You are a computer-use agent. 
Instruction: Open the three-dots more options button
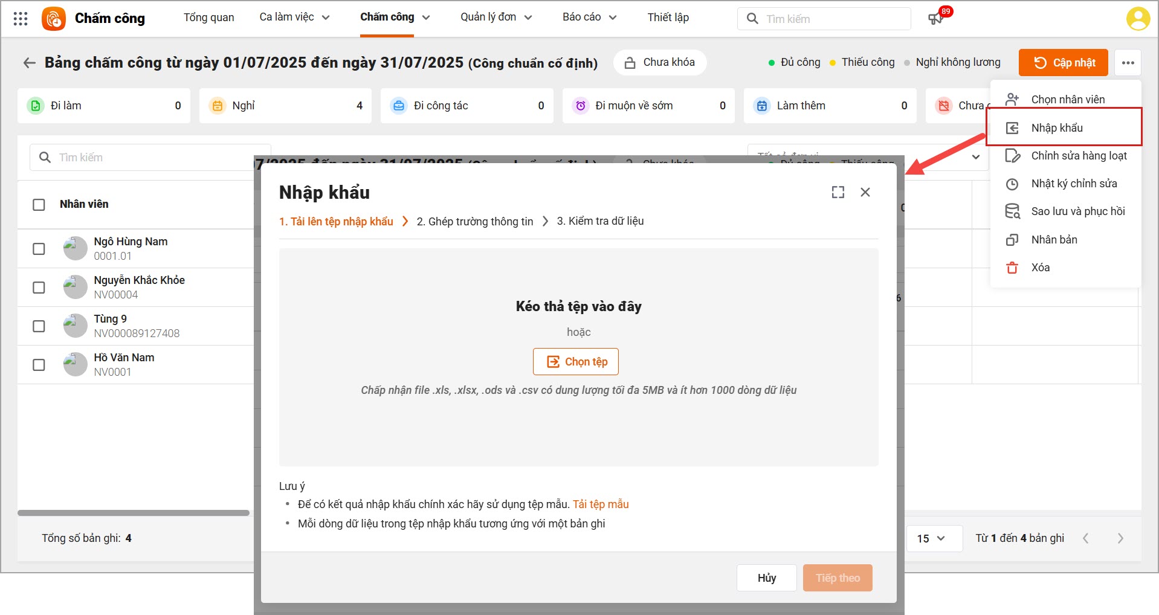[1128, 63]
